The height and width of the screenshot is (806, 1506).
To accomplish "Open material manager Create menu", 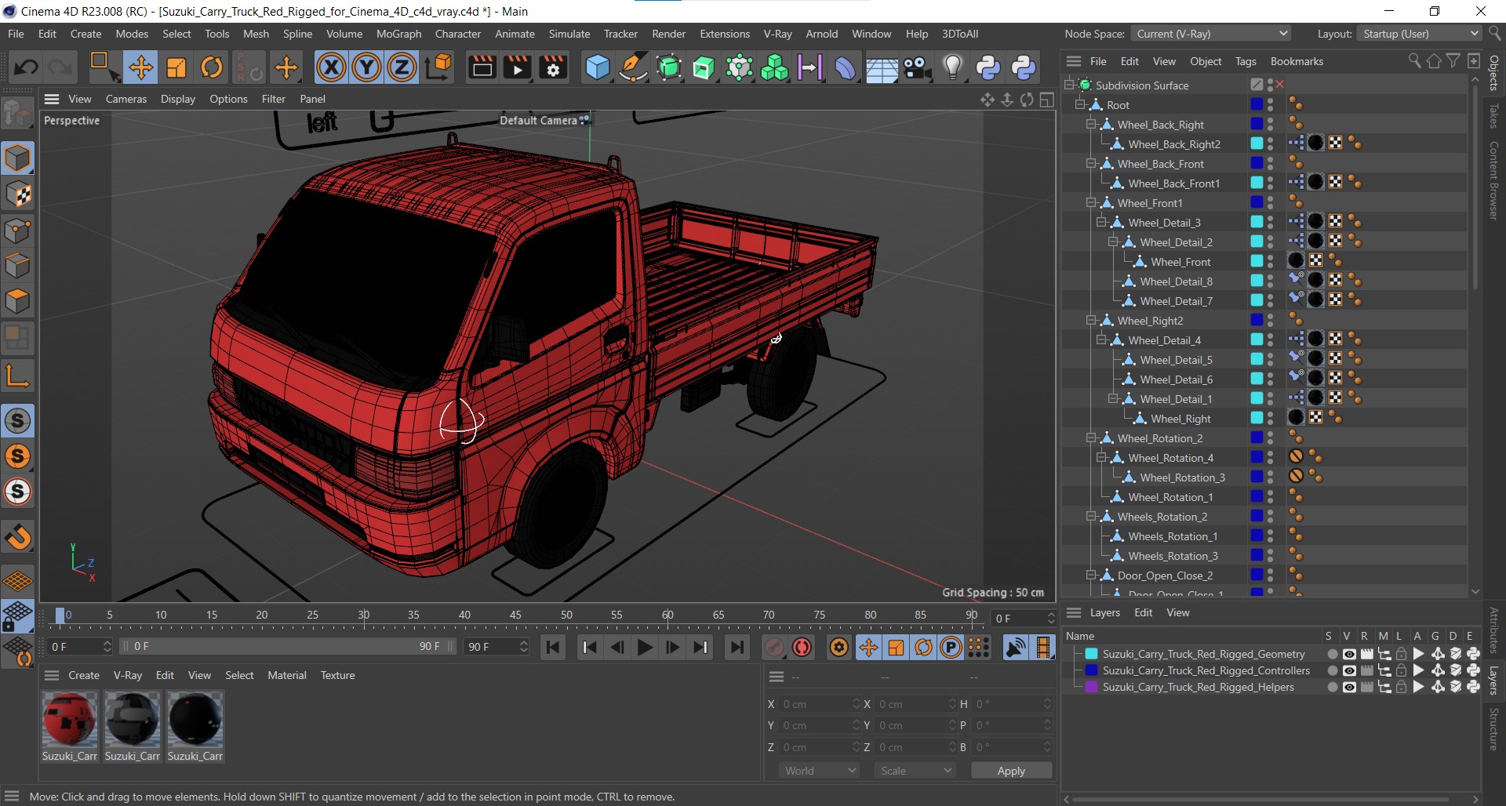I will (84, 675).
